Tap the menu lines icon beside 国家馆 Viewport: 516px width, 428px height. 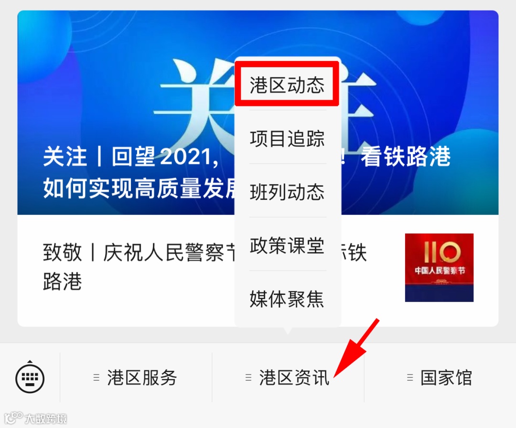pos(410,377)
